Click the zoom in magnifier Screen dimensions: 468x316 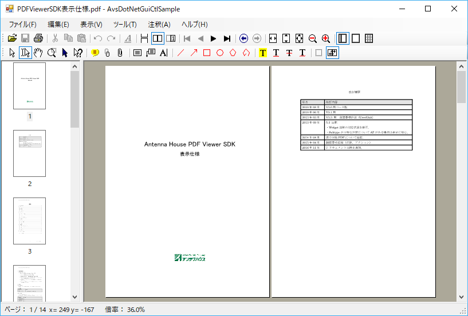point(326,38)
